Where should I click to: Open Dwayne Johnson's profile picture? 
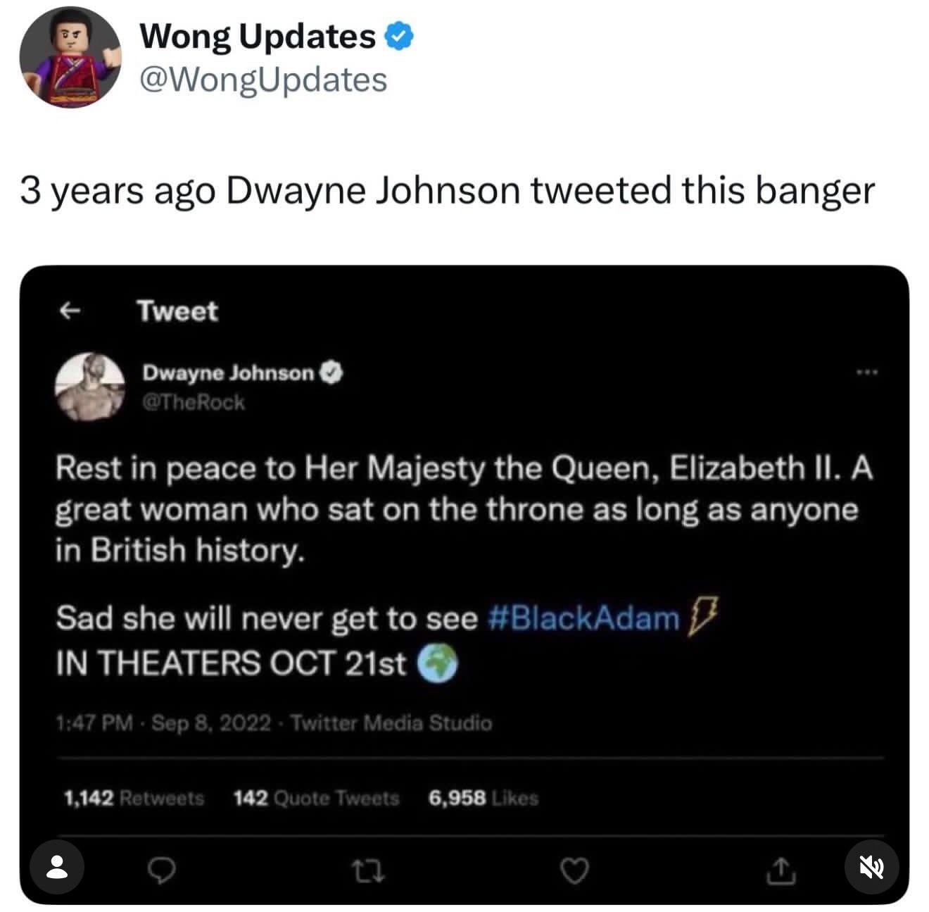(90, 386)
